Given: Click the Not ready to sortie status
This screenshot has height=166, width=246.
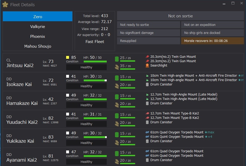Looking at the screenshot, I should click(x=148, y=25).
